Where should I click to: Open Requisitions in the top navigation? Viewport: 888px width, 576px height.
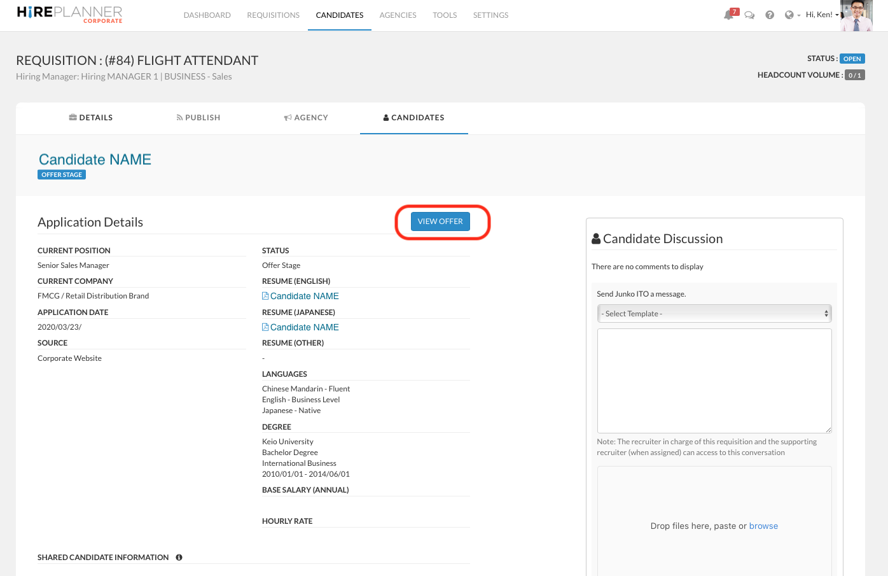click(273, 15)
